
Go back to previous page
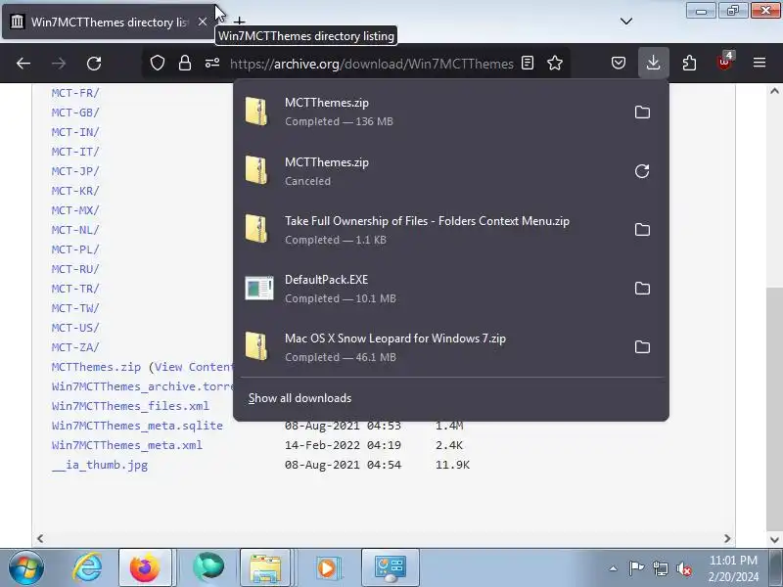click(x=23, y=64)
